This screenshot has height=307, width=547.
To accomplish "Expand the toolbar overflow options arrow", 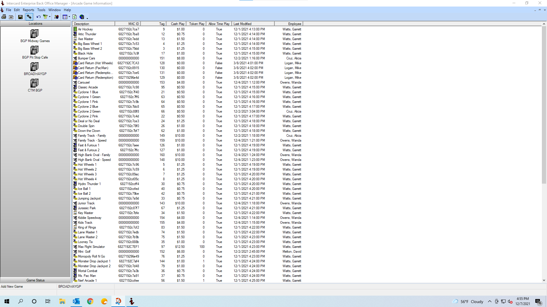I will pyautogui.click(x=87, y=18).
